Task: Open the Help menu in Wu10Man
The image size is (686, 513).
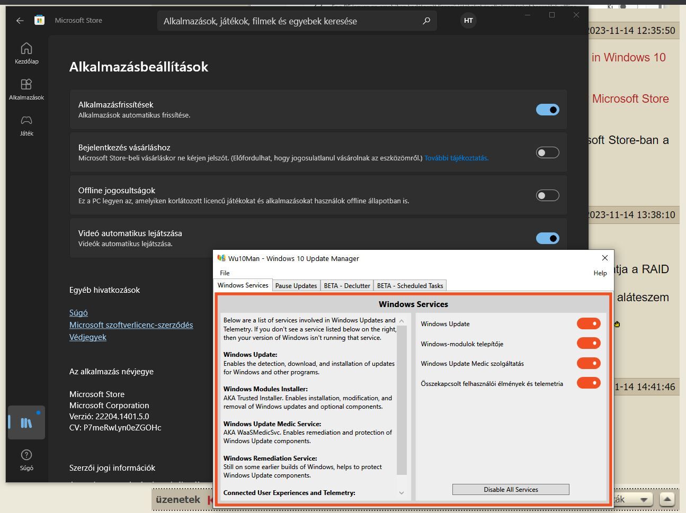Action: click(600, 273)
